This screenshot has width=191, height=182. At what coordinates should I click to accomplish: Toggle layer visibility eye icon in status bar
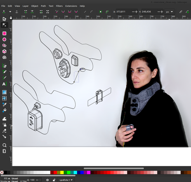[x=47, y=180]
